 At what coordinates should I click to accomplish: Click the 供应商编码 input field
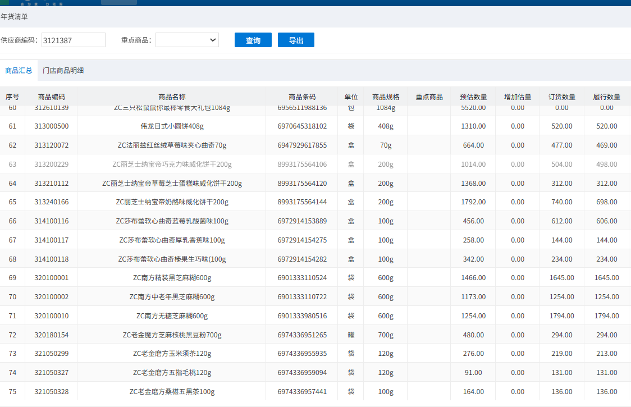(x=74, y=40)
